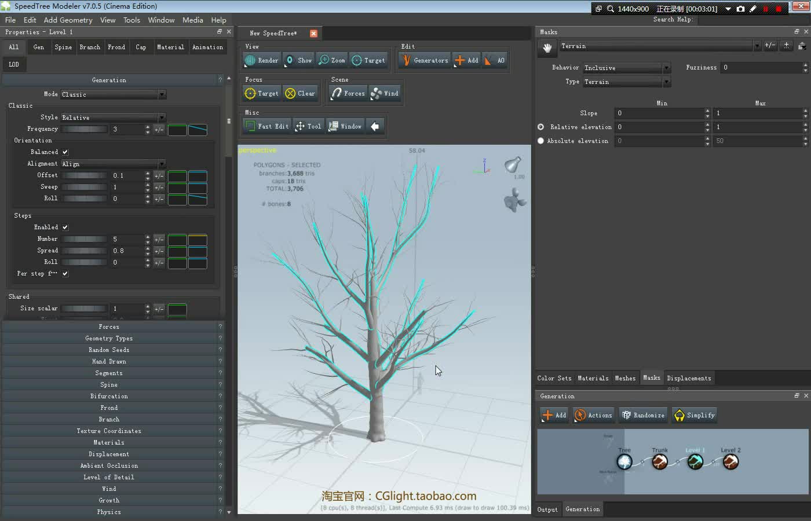Viewport: 811px width, 521px height.
Task: Switch to the Materials tab
Action: [593, 378]
